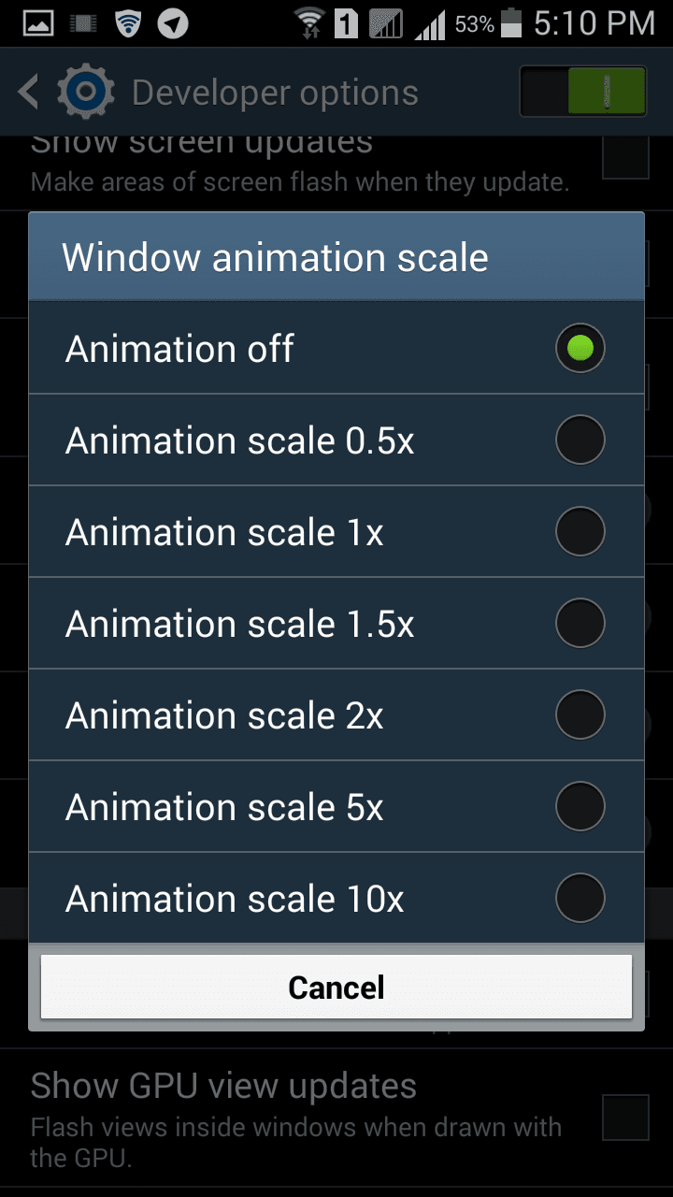Tap the gallery picture notification icon

click(x=38, y=23)
